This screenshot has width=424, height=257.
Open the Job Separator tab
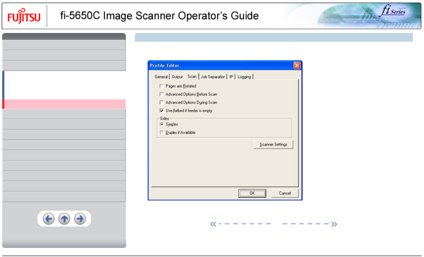(213, 77)
